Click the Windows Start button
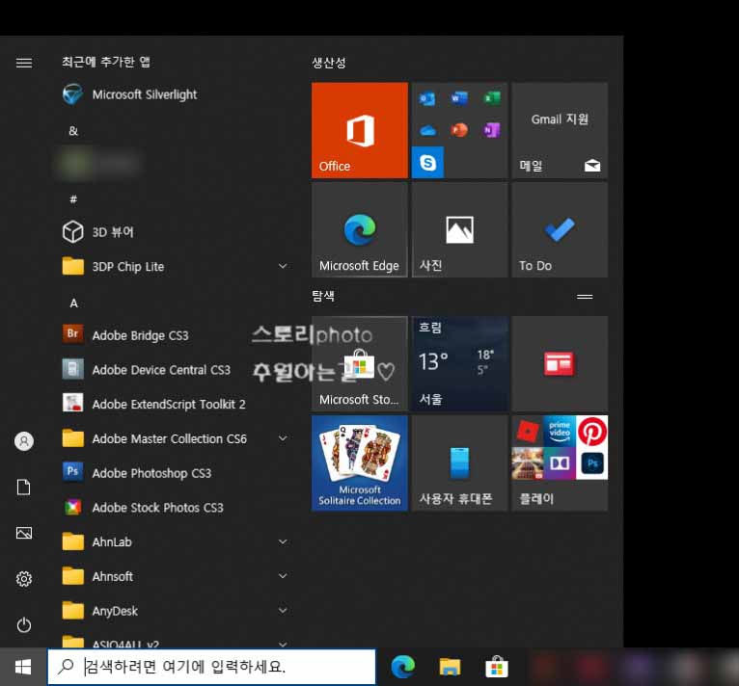The height and width of the screenshot is (686, 739). (x=23, y=667)
